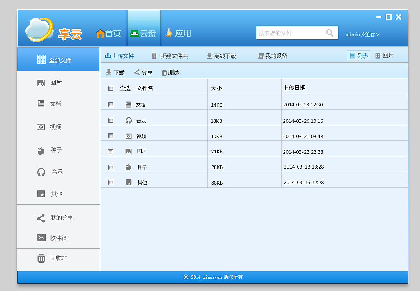Click the 文档 document icon in sidebar

coord(41,104)
